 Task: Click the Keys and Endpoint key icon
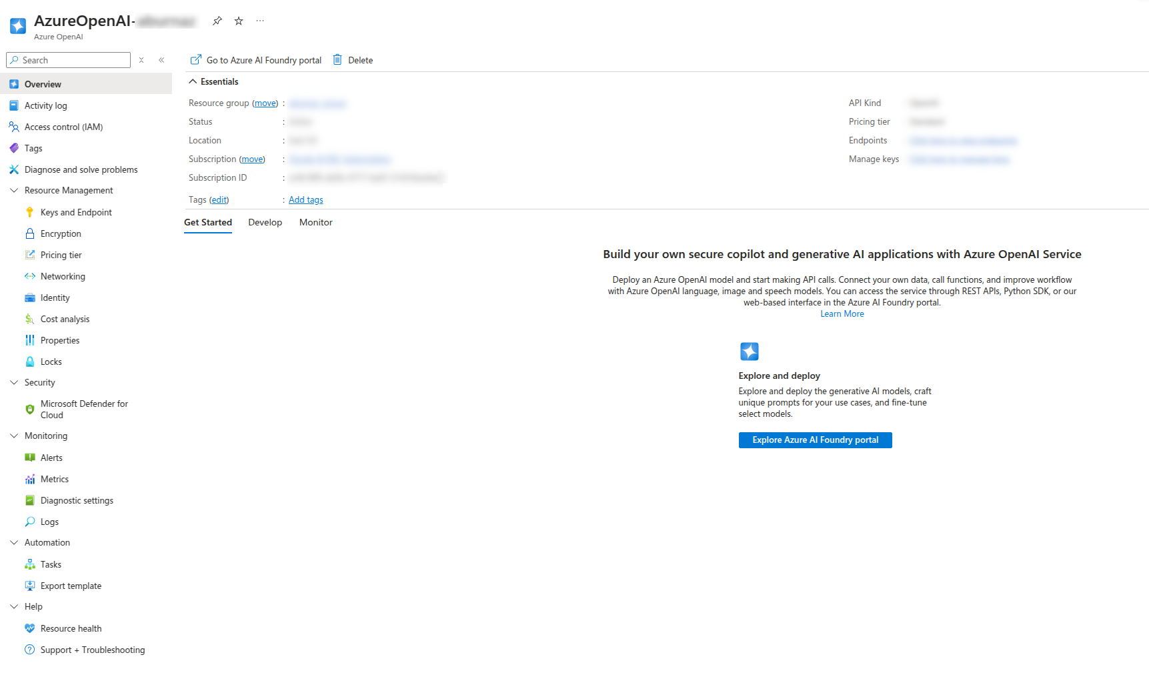[30, 212]
